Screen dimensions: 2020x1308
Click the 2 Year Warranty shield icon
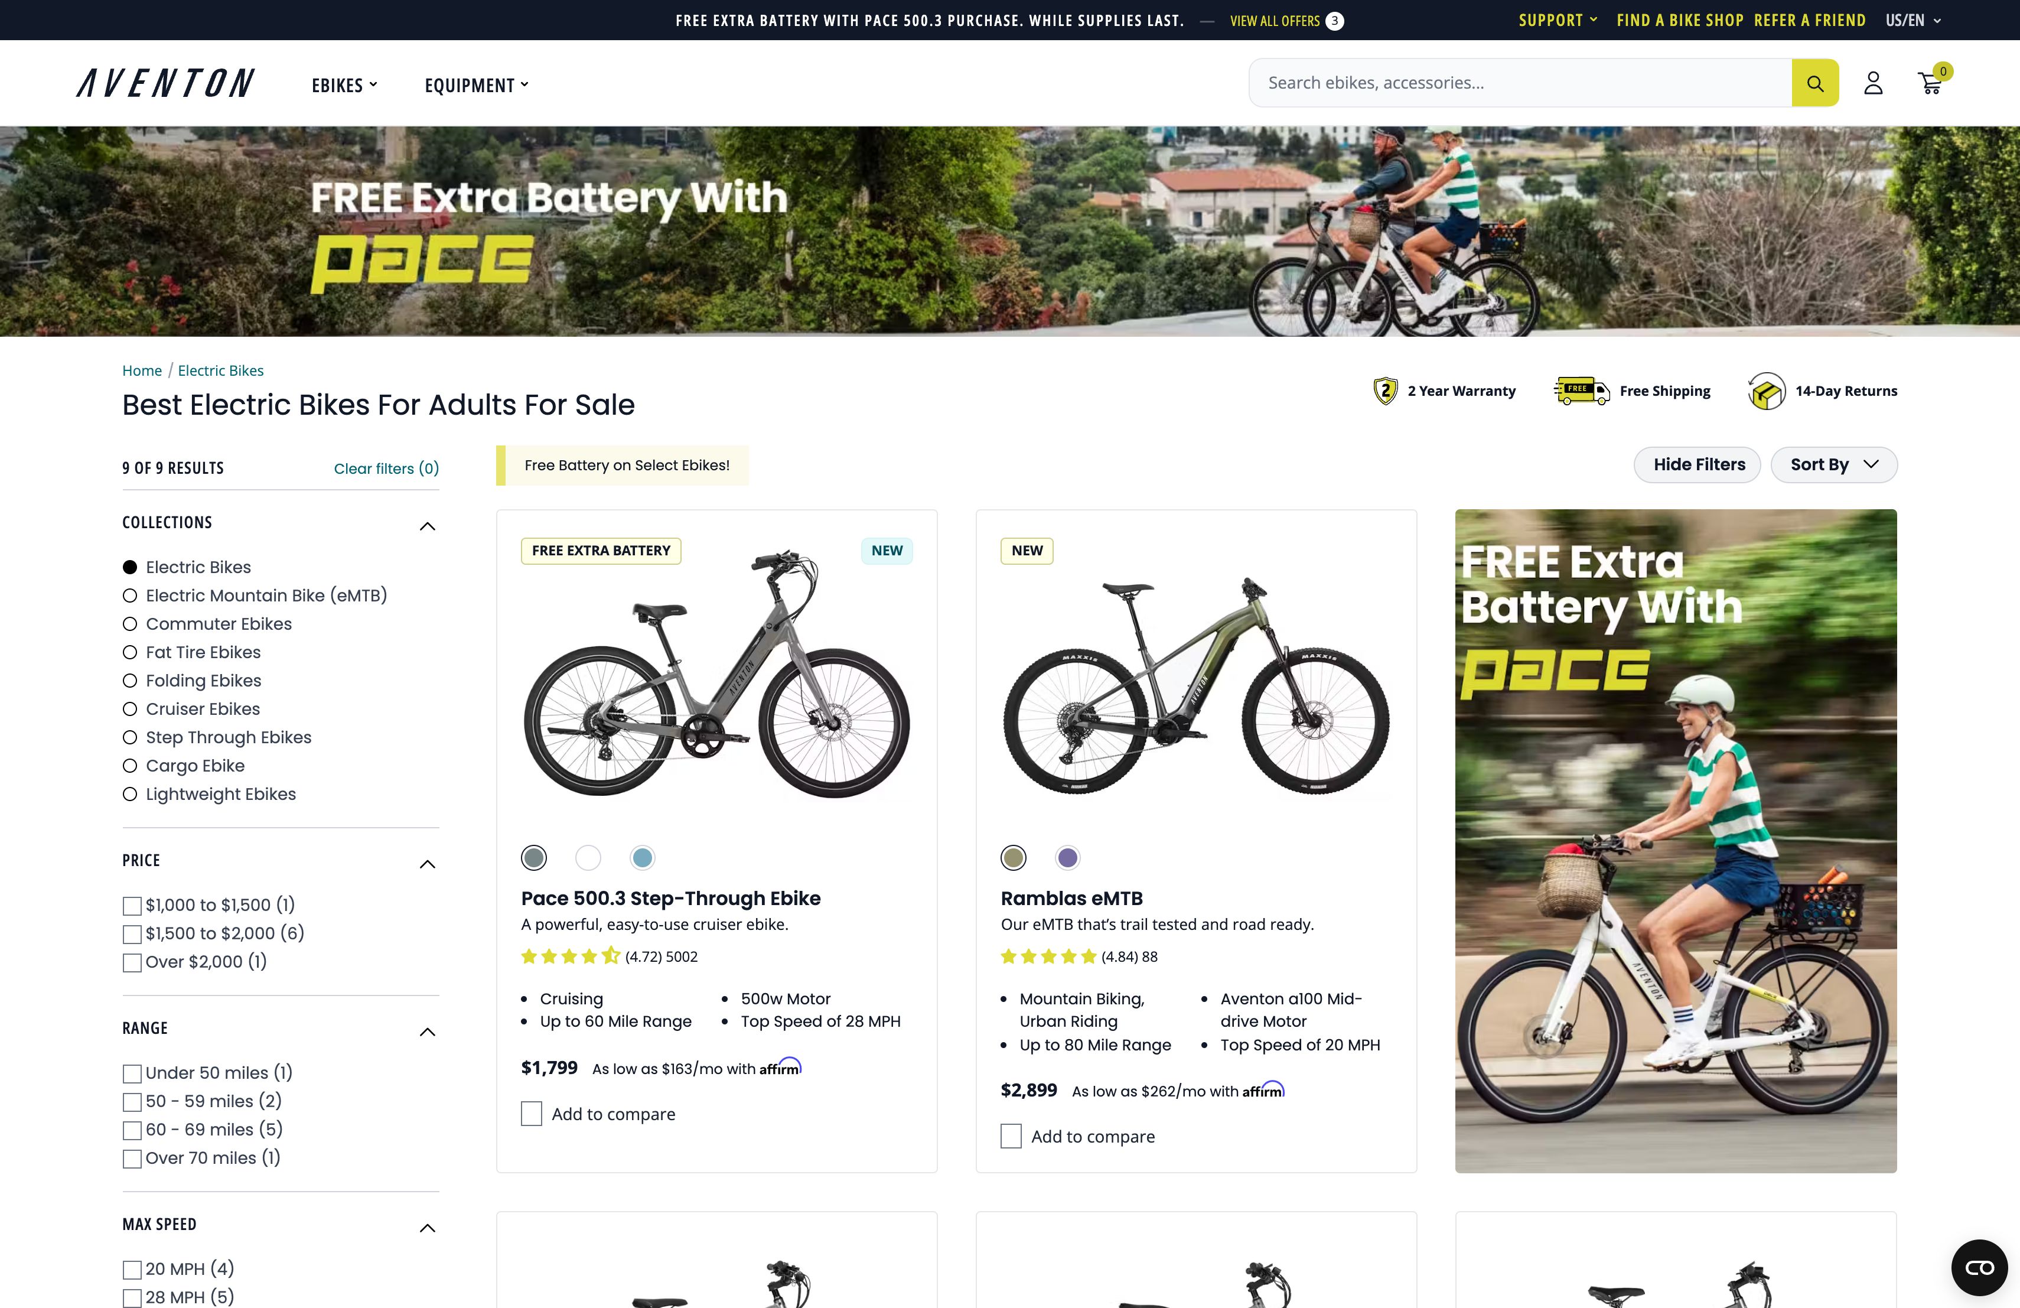pyautogui.click(x=1385, y=391)
